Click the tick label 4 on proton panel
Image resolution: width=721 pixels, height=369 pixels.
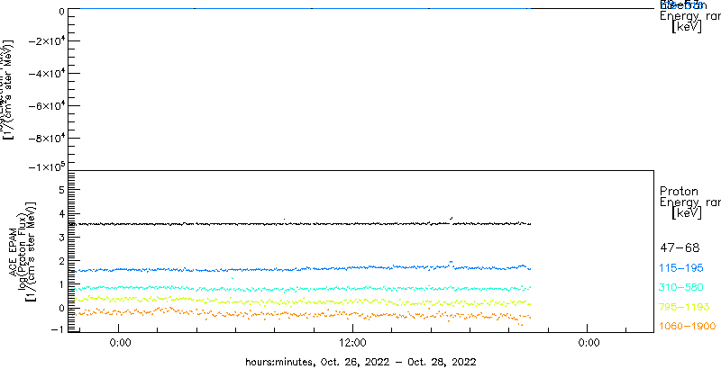[61, 213]
